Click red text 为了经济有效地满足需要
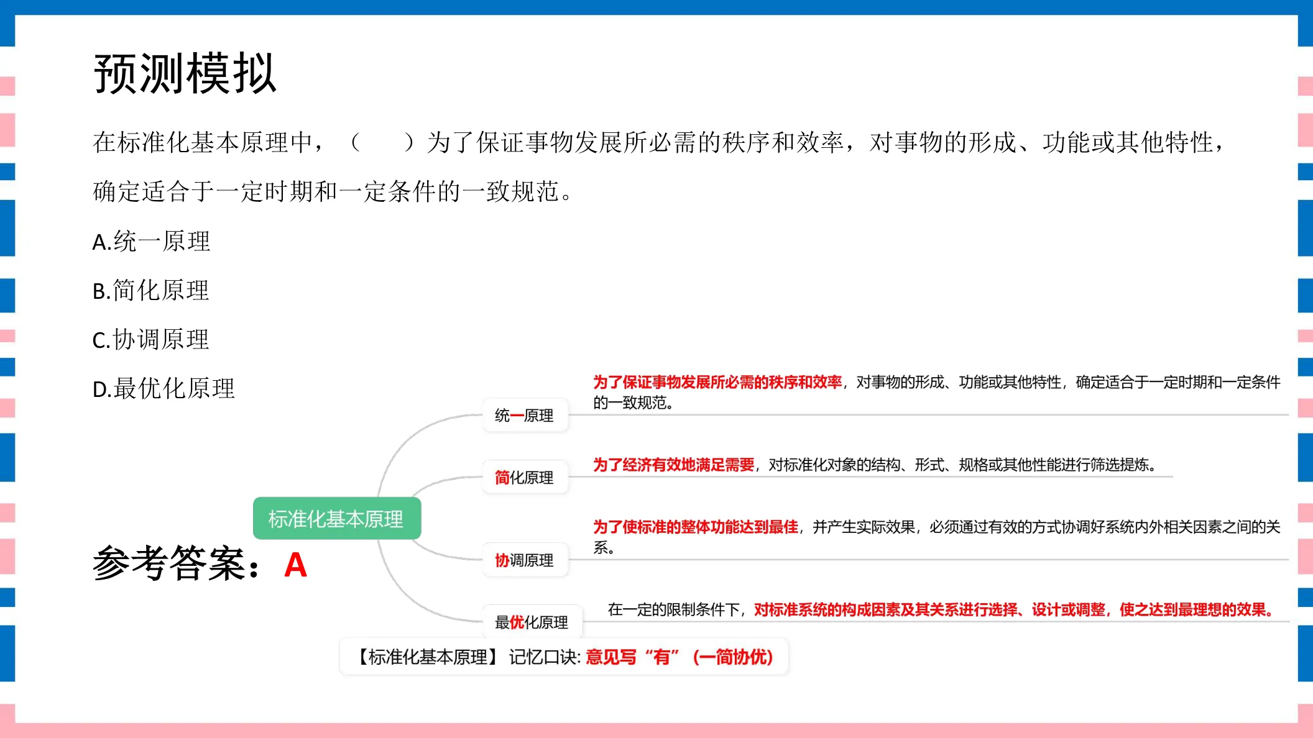 click(x=673, y=465)
